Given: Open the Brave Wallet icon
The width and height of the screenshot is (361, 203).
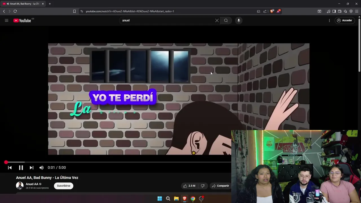Looking at the screenshot, I should 340,11.
